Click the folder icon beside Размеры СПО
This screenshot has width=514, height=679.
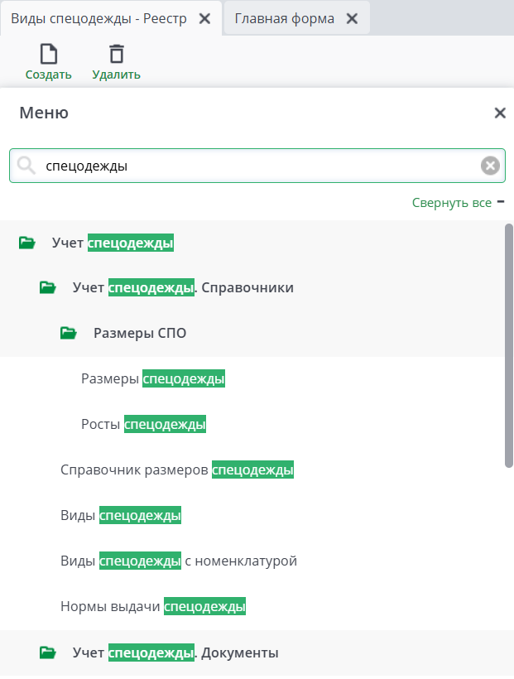(70, 332)
